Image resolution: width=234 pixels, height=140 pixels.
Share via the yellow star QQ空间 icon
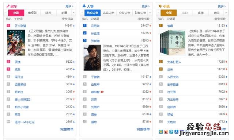[161, 132]
